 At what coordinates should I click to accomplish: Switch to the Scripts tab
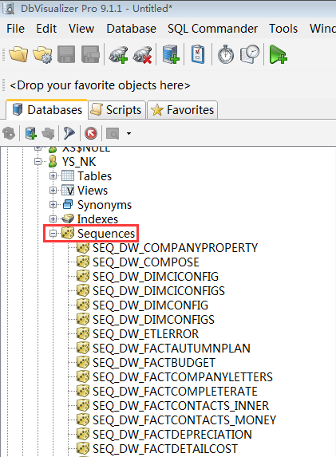(x=117, y=110)
